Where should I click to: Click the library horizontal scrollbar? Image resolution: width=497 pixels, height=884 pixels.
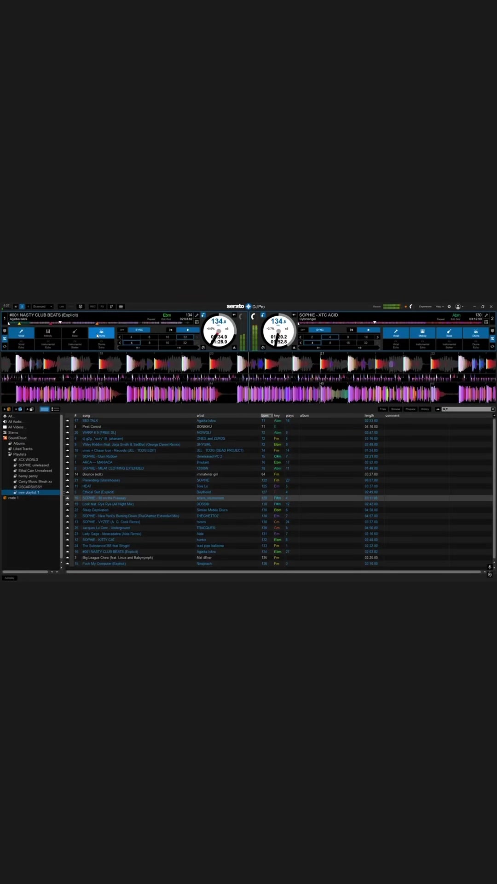click(x=274, y=572)
